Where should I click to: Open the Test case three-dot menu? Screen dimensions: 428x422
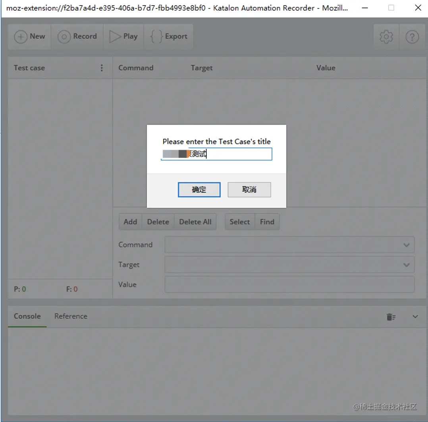coord(102,68)
